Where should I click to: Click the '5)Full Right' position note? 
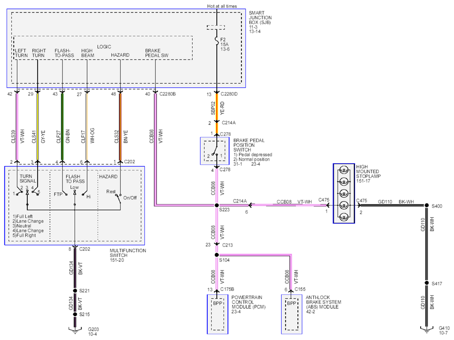click(x=24, y=235)
